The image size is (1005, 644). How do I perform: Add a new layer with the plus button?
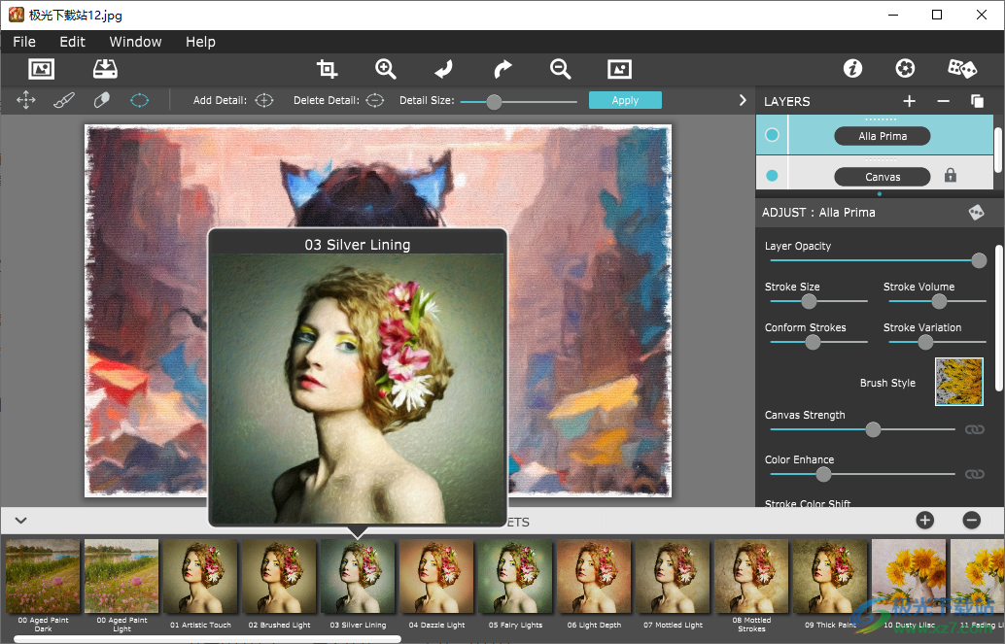pyautogui.click(x=909, y=100)
